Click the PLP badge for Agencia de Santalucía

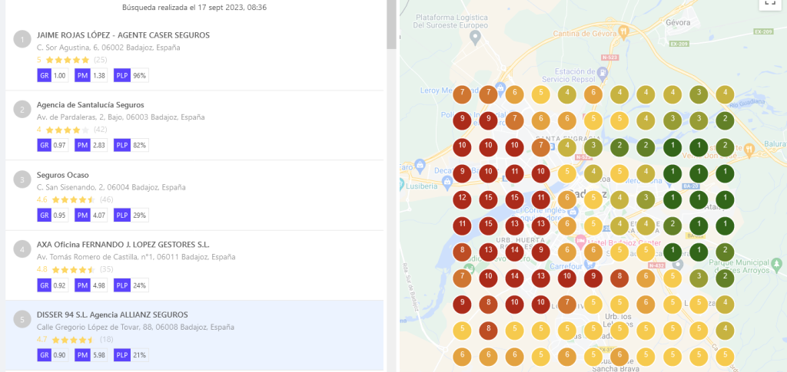coord(122,145)
